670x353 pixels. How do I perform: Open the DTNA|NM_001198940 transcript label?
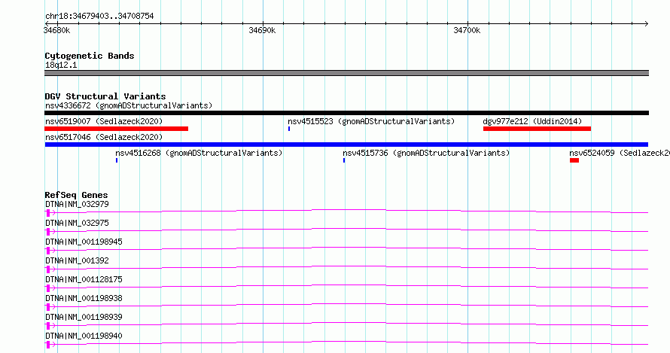pos(84,336)
